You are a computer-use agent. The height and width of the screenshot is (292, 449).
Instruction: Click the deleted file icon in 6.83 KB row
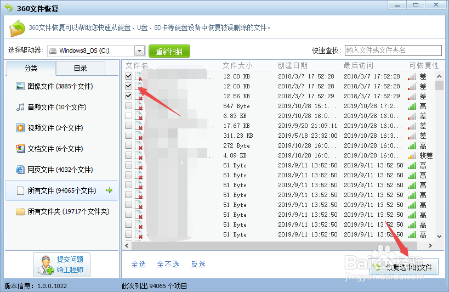(139, 116)
